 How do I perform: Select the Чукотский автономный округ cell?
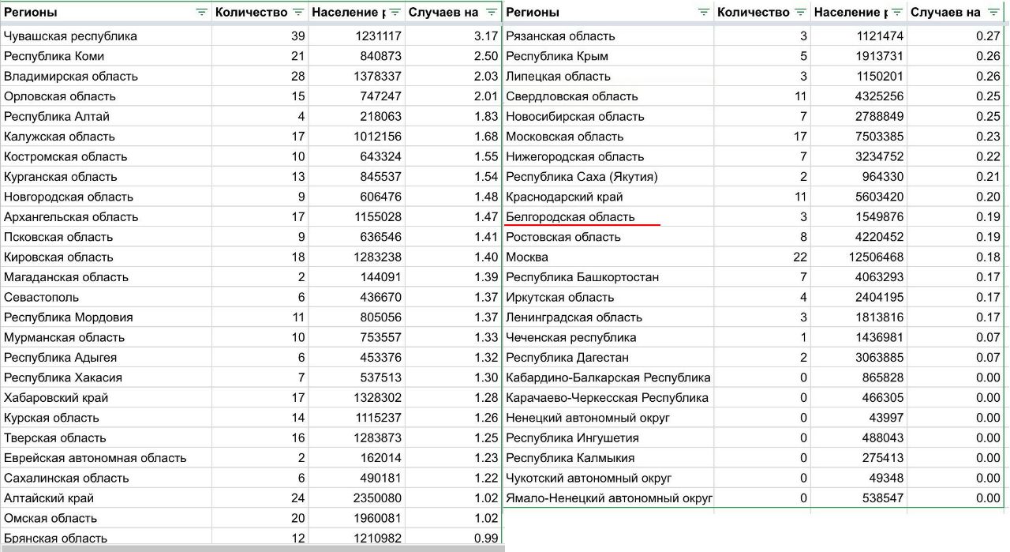tap(608, 478)
